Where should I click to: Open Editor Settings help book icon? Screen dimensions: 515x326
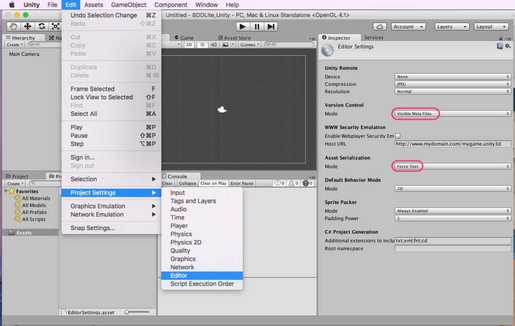[499, 46]
